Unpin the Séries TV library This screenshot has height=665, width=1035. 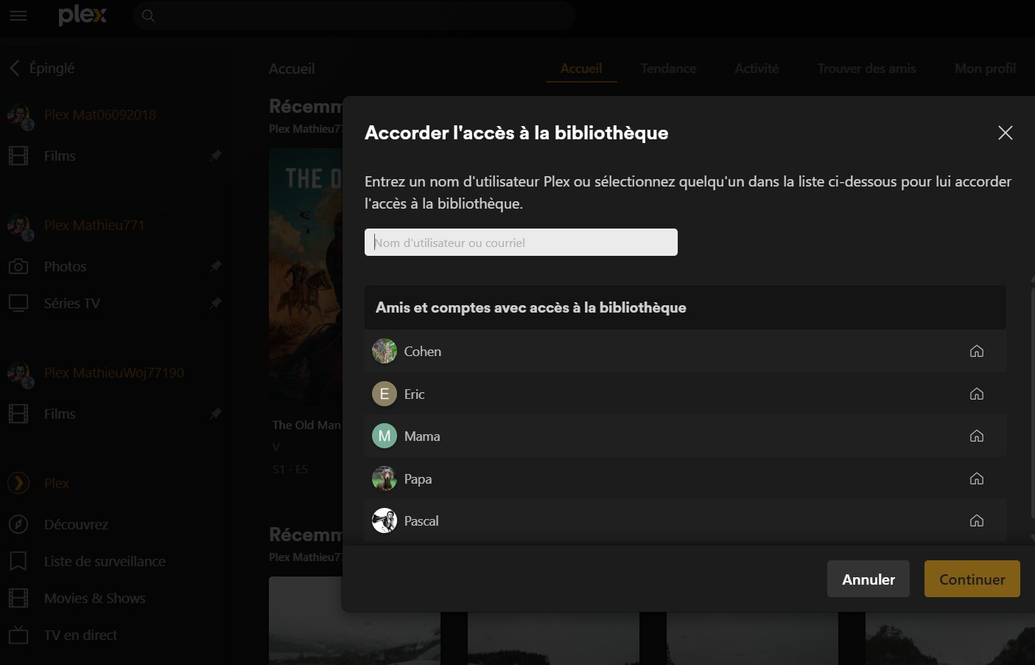(x=215, y=303)
